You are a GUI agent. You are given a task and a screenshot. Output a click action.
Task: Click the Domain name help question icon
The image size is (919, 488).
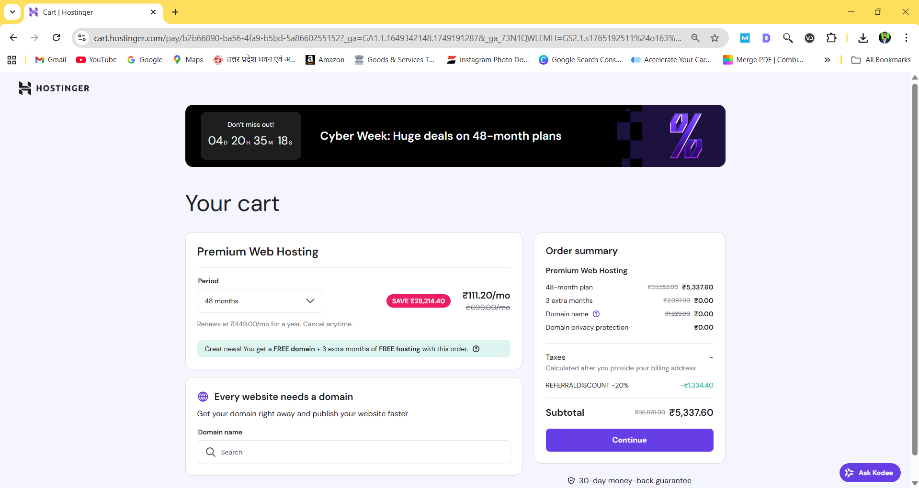coord(596,314)
